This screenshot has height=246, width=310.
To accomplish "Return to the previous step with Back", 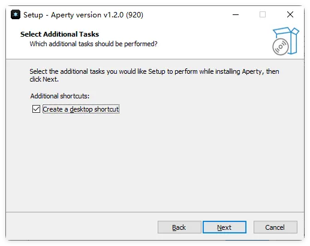I will click(179, 227).
